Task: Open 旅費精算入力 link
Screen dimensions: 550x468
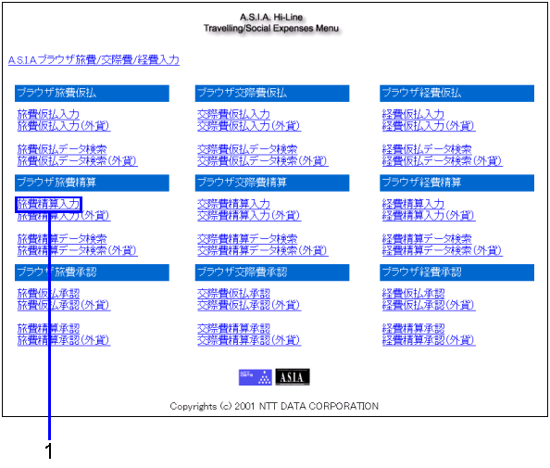Action: (48, 204)
